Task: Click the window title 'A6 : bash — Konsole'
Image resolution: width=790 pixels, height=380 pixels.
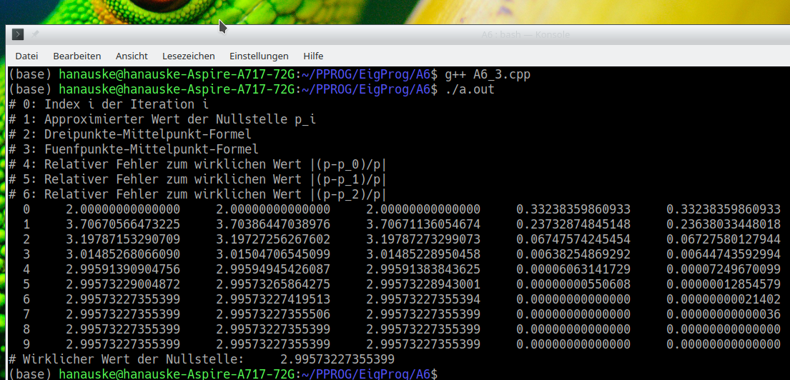Action: [525, 35]
